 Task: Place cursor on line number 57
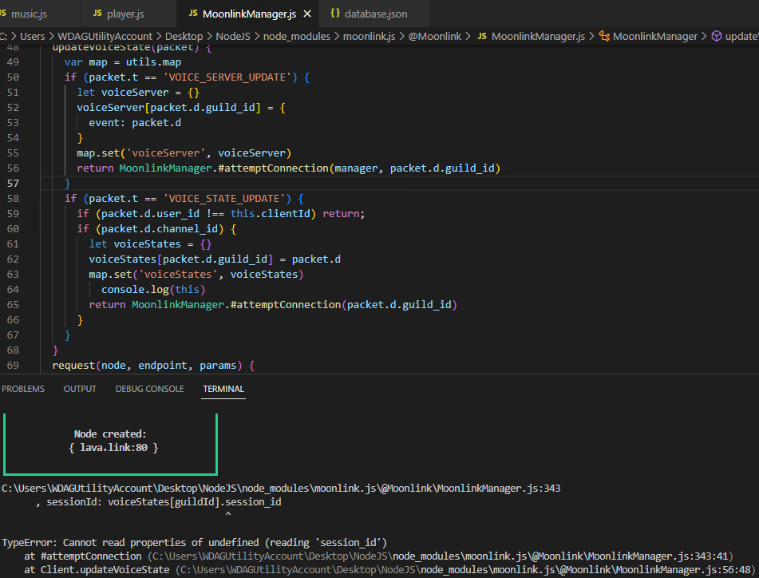tap(13, 184)
